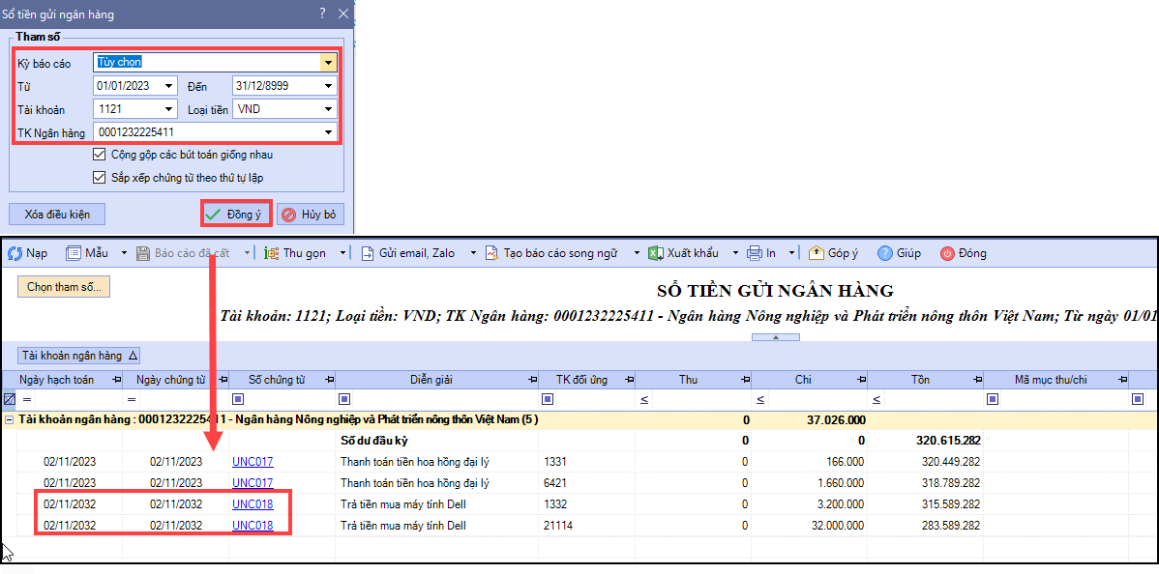Expand the TK Ngân hàng dropdown
The height and width of the screenshot is (574, 1159).
pos(329,132)
